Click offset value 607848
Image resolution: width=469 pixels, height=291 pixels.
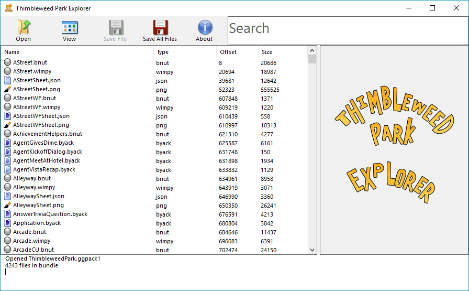pos(228,99)
